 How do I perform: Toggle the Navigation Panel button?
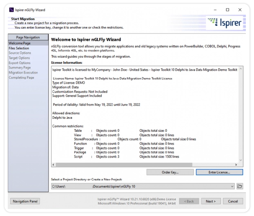(x=25, y=201)
